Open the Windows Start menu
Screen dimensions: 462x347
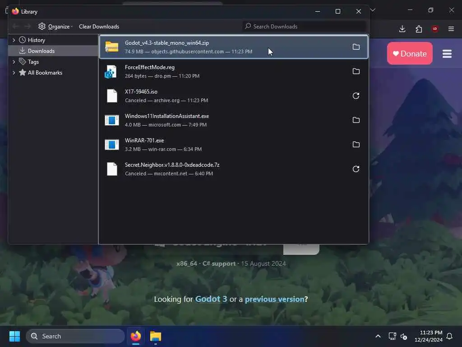[14, 336]
